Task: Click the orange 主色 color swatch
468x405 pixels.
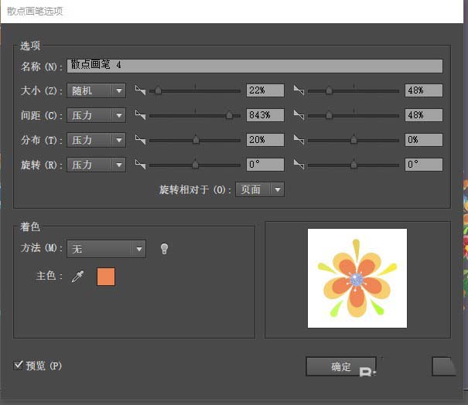Action: click(x=106, y=277)
